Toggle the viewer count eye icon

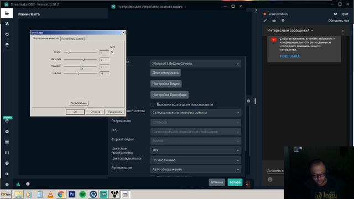(x=335, y=14)
